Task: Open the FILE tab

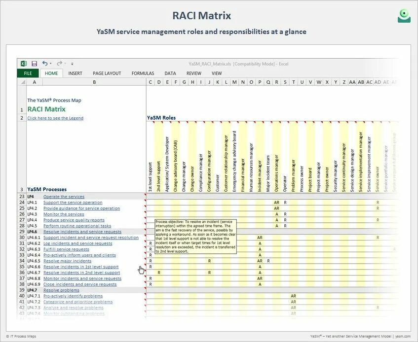Action: tap(28, 73)
